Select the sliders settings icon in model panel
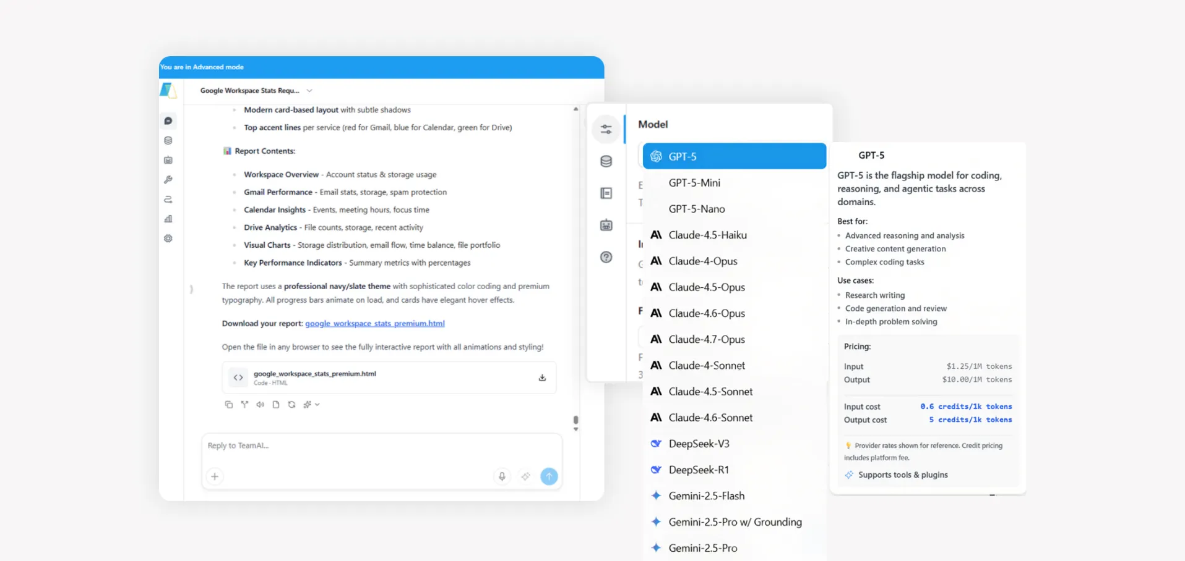The height and width of the screenshot is (561, 1185). point(606,129)
